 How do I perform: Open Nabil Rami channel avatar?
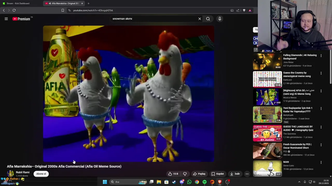coord(10,174)
